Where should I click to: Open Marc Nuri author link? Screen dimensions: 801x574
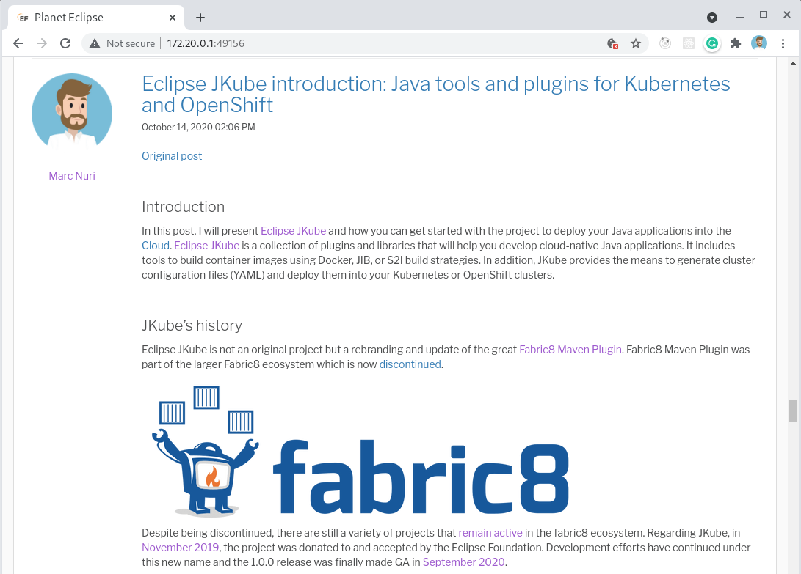72,176
